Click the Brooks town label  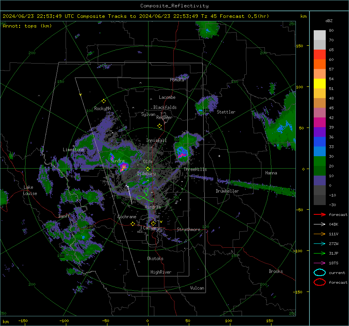276,271
